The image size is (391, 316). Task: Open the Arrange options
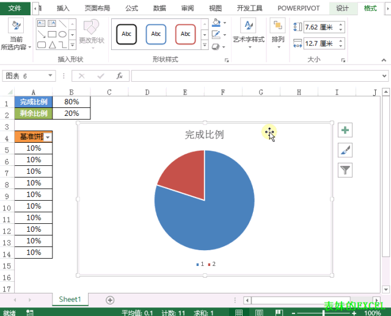click(x=278, y=33)
